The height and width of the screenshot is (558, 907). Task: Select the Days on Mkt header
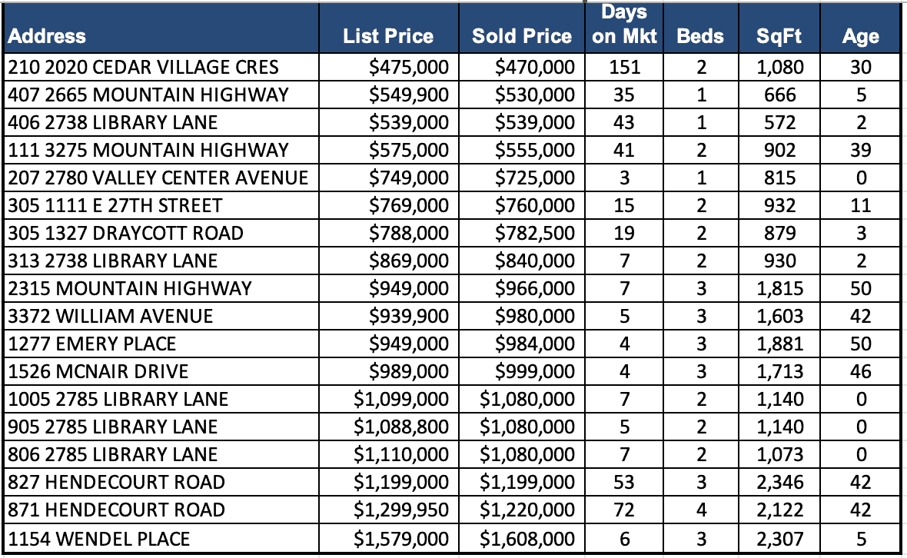coord(624,25)
